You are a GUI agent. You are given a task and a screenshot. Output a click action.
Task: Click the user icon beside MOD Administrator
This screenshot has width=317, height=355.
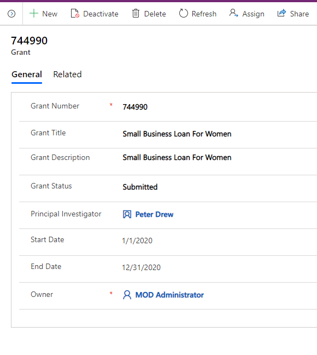click(127, 295)
